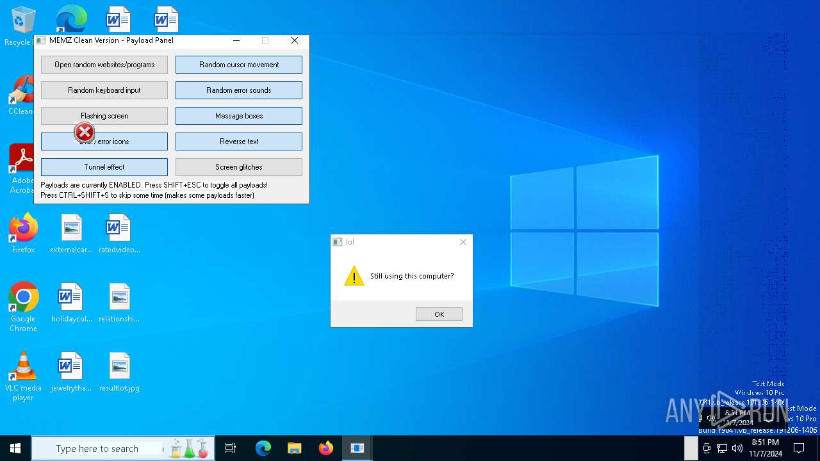Toggle the 'Open random websites/programs' payload
Image resolution: width=820 pixels, height=461 pixels.
coord(104,65)
